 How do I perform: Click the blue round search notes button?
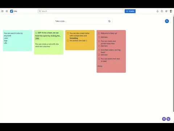click(x=167, y=21)
